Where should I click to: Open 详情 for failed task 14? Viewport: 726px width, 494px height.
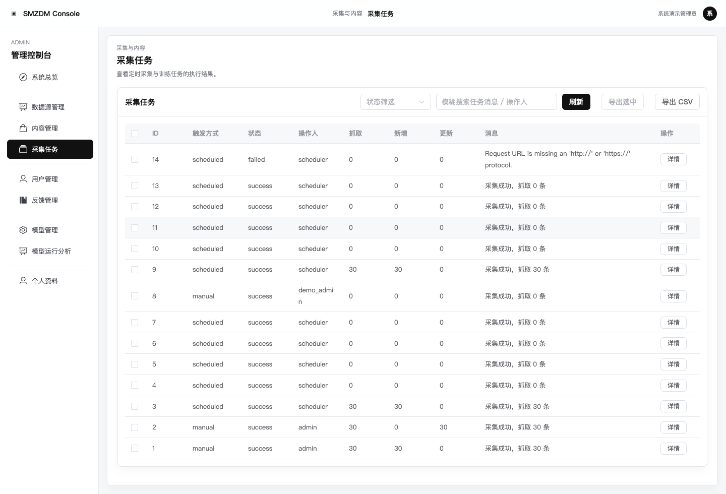click(674, 159)
